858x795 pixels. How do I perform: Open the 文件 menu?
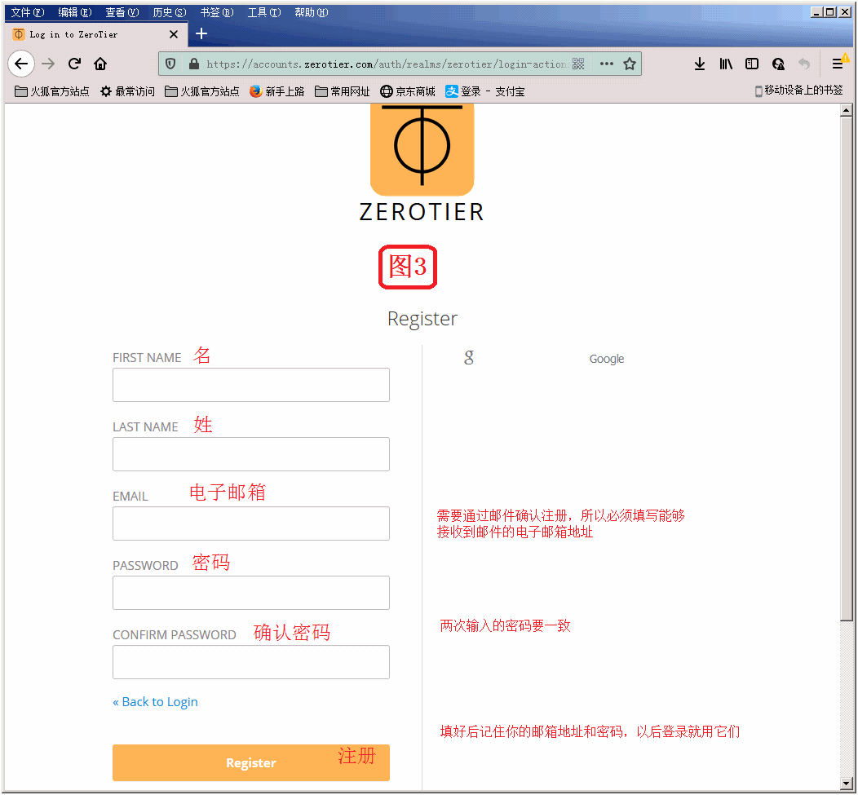(28, 12)
